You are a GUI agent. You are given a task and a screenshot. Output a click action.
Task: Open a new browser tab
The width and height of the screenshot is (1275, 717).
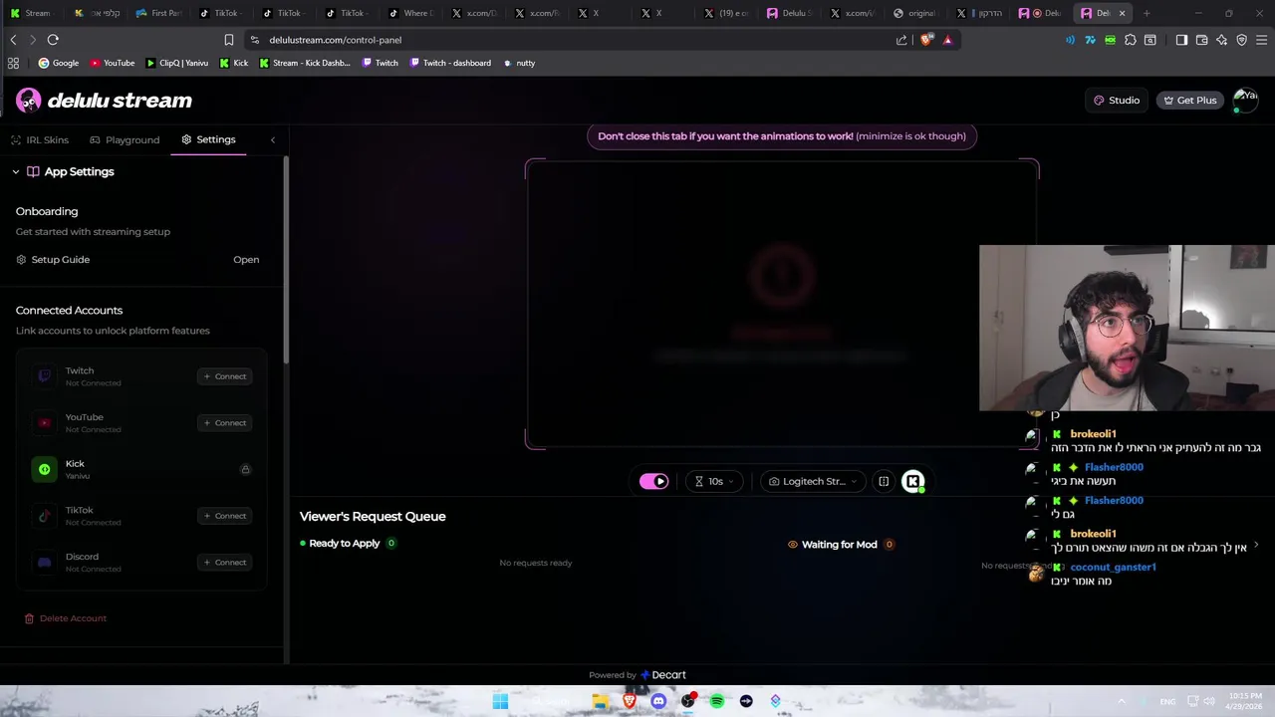point(1147,13)
